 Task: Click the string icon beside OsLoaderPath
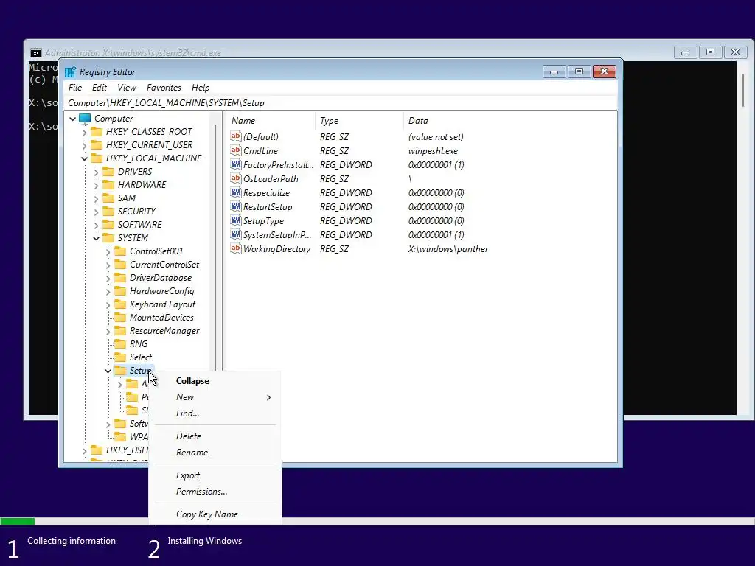pos(235,178)
